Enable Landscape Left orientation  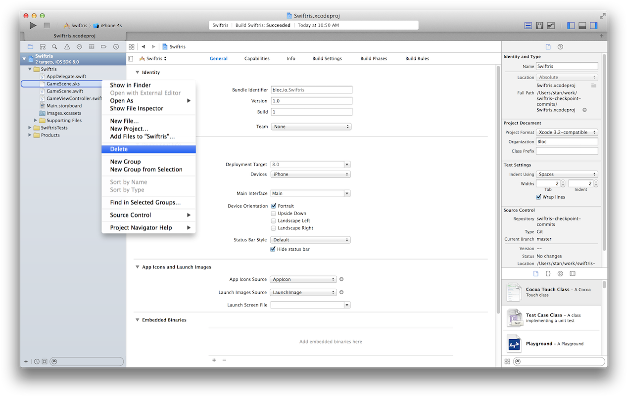[x=273, y=221]
